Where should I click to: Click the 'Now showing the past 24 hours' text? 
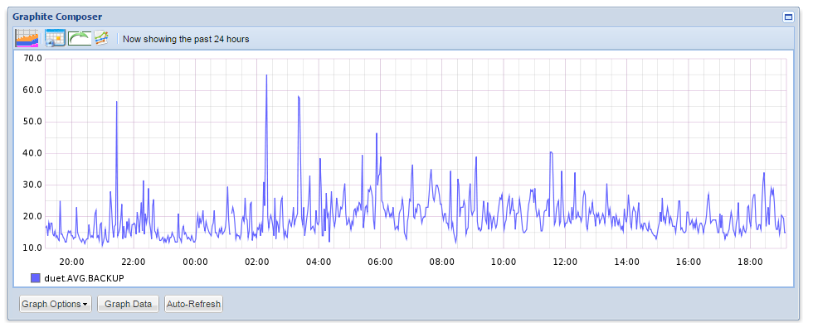click(186, 39)
